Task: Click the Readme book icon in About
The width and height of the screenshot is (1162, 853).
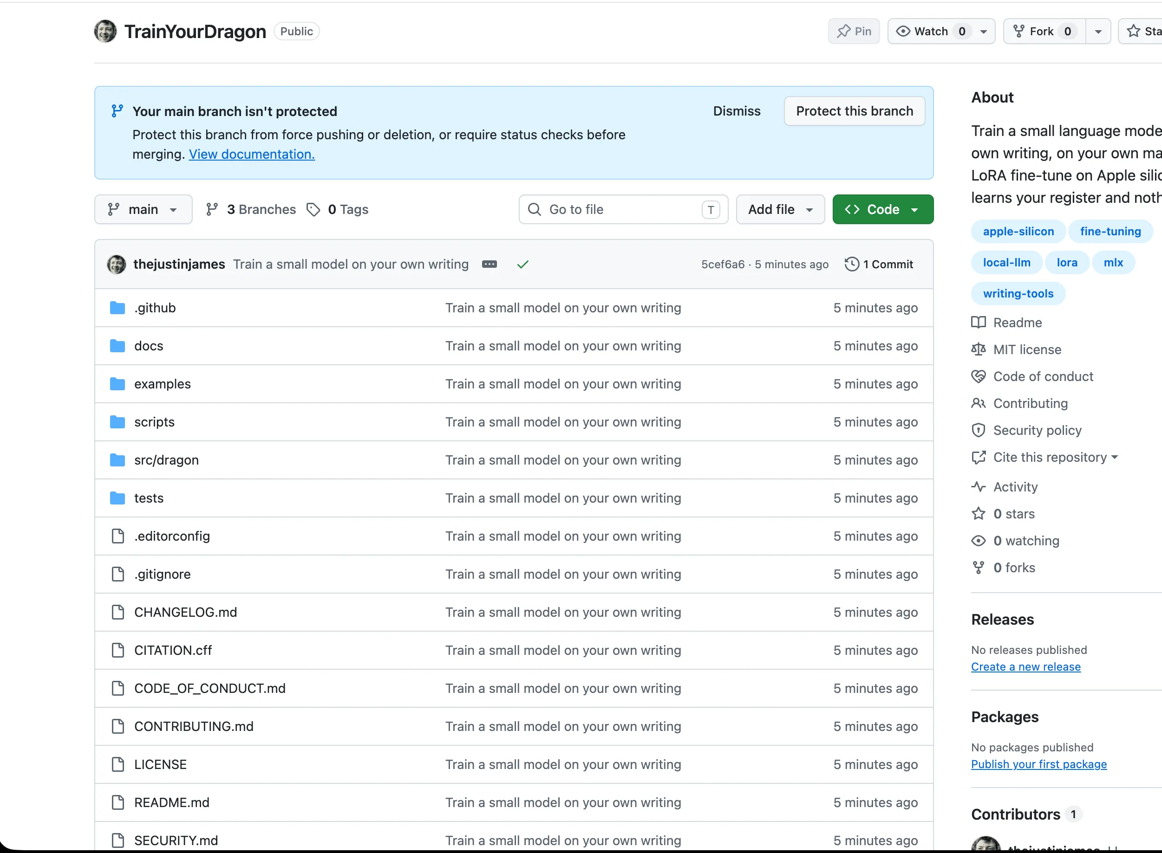Action: click(x=979, y=323)
